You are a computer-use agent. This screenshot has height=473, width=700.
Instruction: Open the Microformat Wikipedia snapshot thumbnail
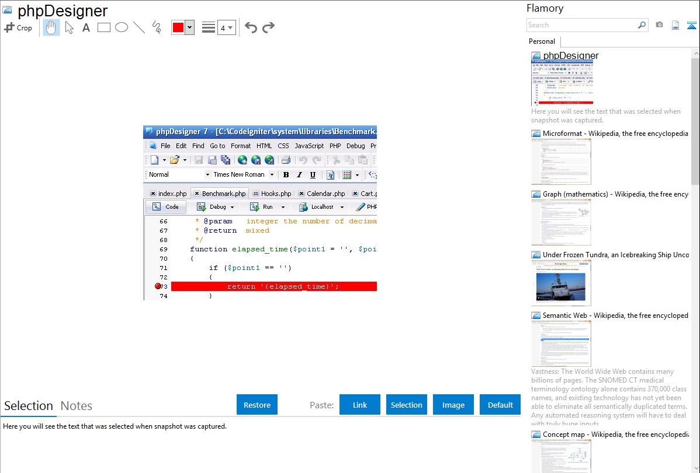[561, 162]
